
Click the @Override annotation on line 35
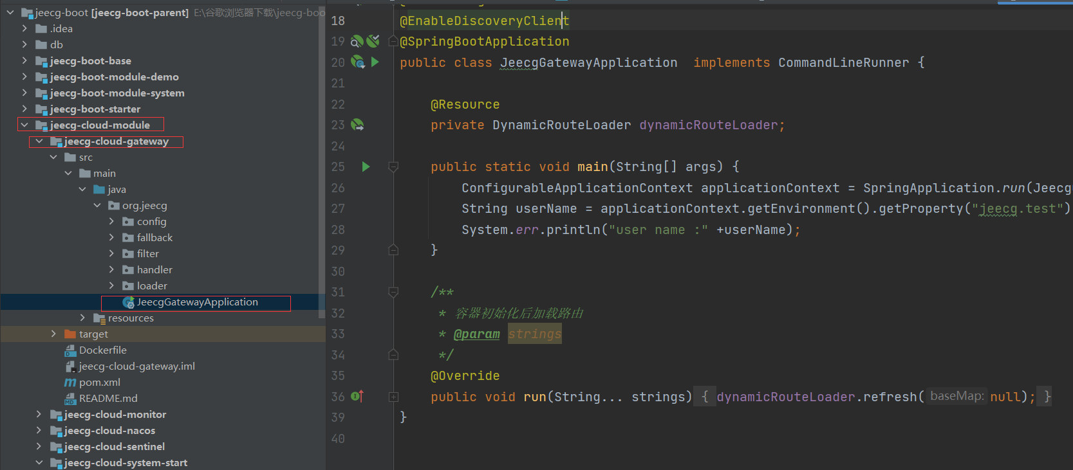(465, 375)
